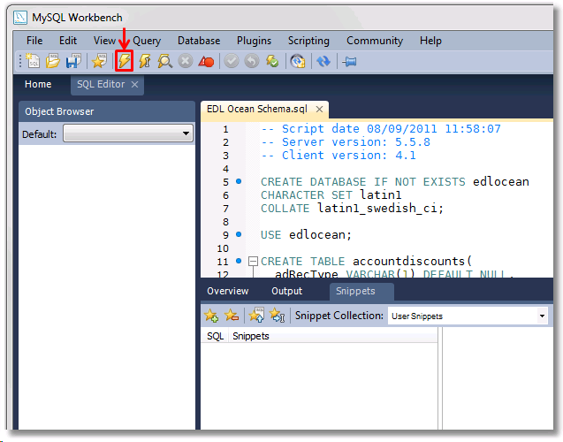Refresh schemas with blue arrows icon

(x=323, y=61)
